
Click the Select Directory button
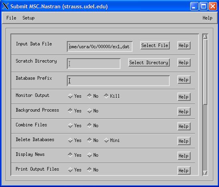pos(149,63)
